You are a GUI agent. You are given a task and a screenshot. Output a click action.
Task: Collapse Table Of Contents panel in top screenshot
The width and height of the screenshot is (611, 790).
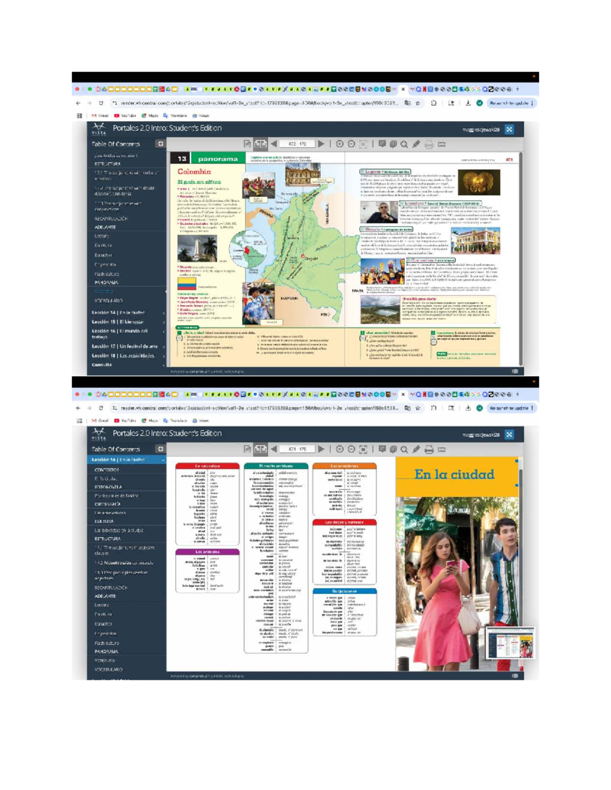click(160, 144)
